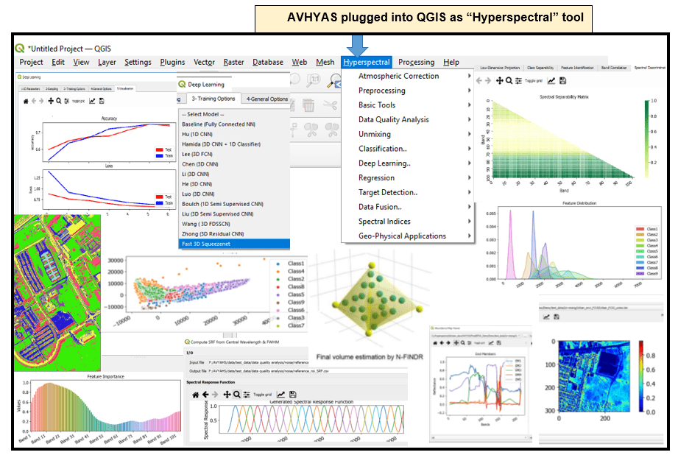Click configure subplots icon in accuracy plot toolbar
This screenshot has height=455, width=678.
click(x=66, y=101)
